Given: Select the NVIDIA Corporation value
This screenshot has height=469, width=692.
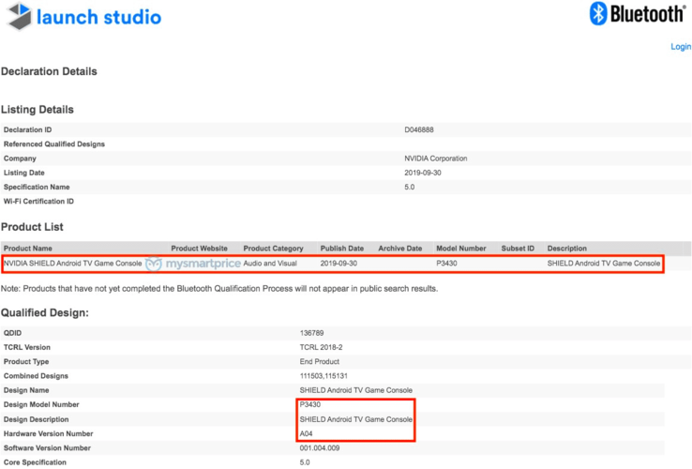Looking at the screenshot, I should tap(436, 159).
